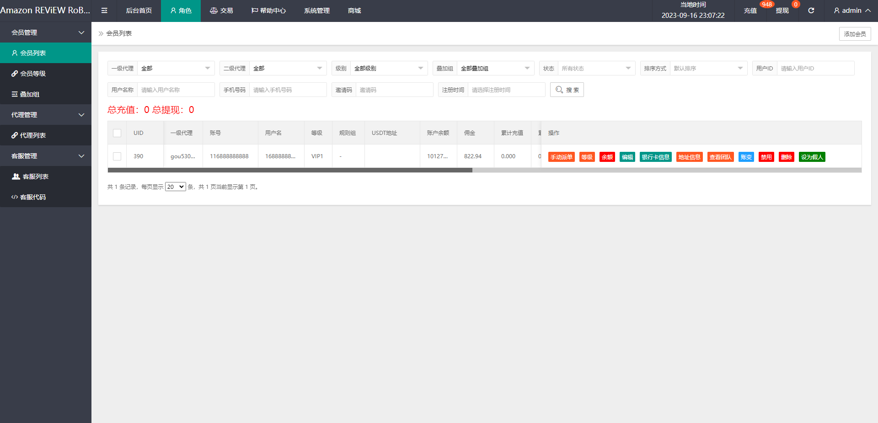The height and width of the screenshot is (423, 878).
Task: Click the 搜索 magnifier button
Action: tap(567, 90)
